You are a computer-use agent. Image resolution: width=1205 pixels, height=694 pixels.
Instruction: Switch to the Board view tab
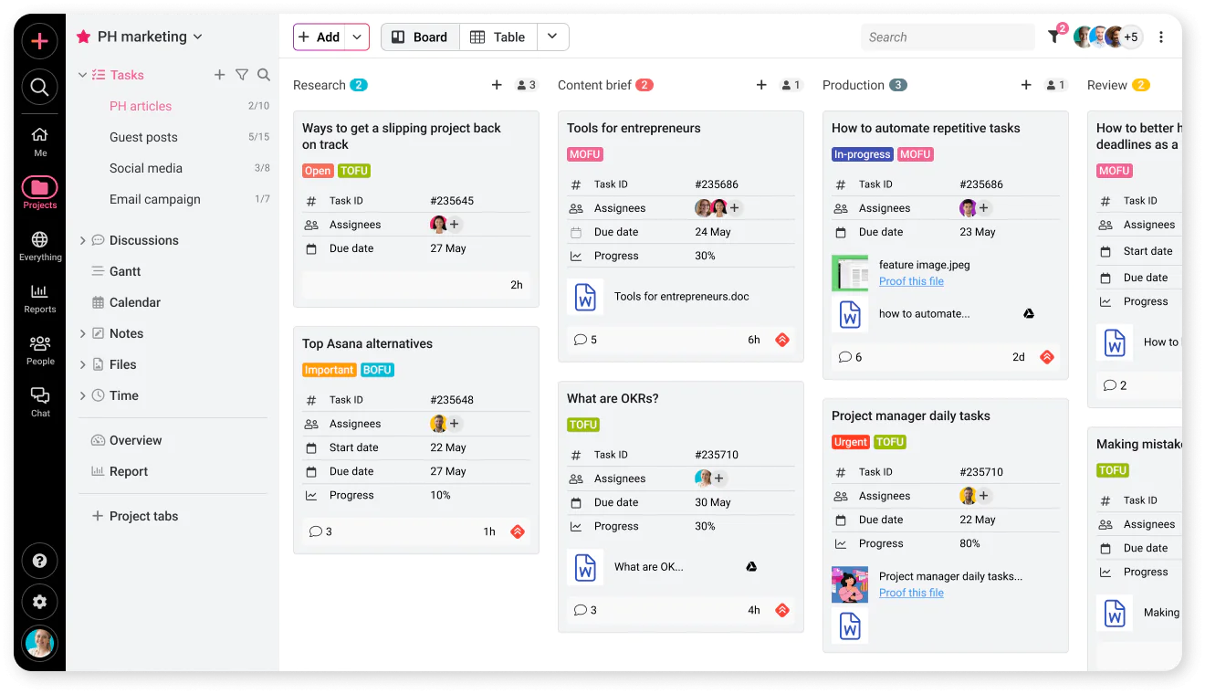[x=419, y=37]
